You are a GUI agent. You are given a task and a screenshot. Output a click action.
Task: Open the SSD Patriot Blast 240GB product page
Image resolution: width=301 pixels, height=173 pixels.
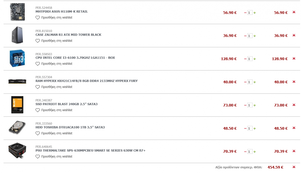(66, 104)
